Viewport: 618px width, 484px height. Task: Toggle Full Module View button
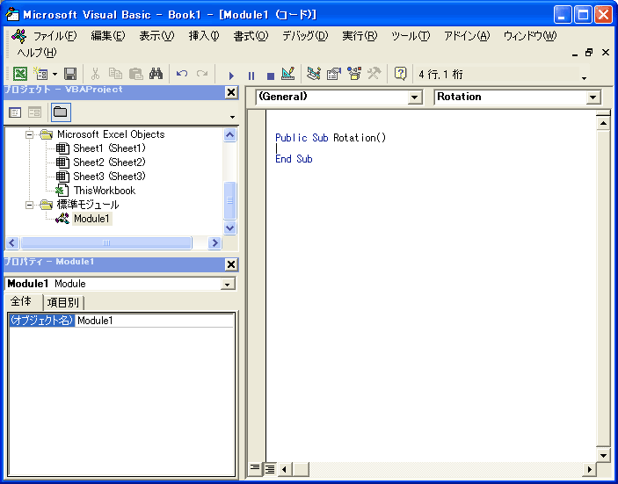pos(270,469)
